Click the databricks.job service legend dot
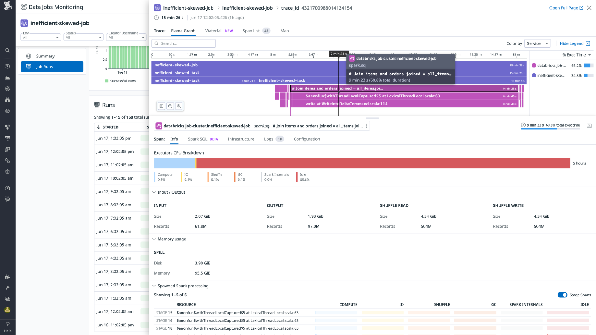 [533, 66]
